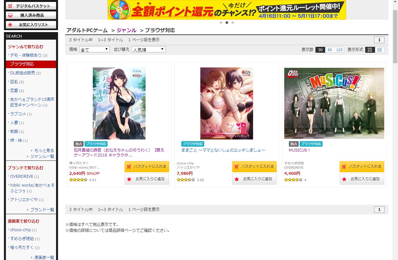Set display count to 30
Screen dimensions: 398x260
click(320, 50)
